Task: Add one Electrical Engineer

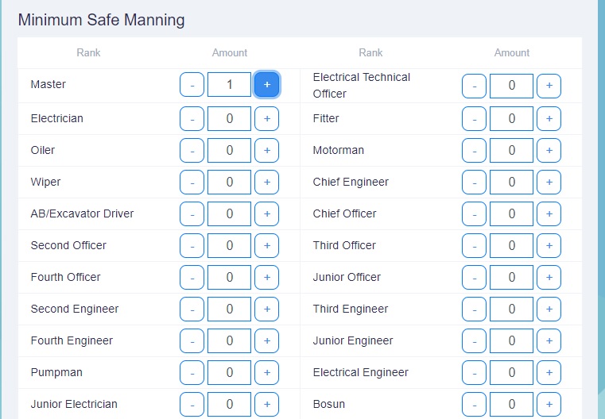Action: [549, 372]
